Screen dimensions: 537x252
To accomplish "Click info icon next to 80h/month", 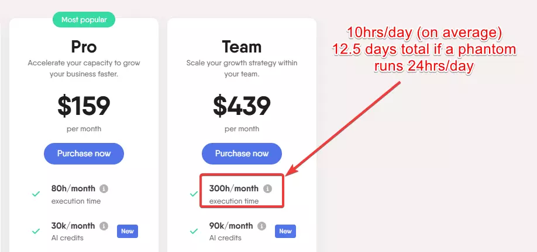I will 104,188.
